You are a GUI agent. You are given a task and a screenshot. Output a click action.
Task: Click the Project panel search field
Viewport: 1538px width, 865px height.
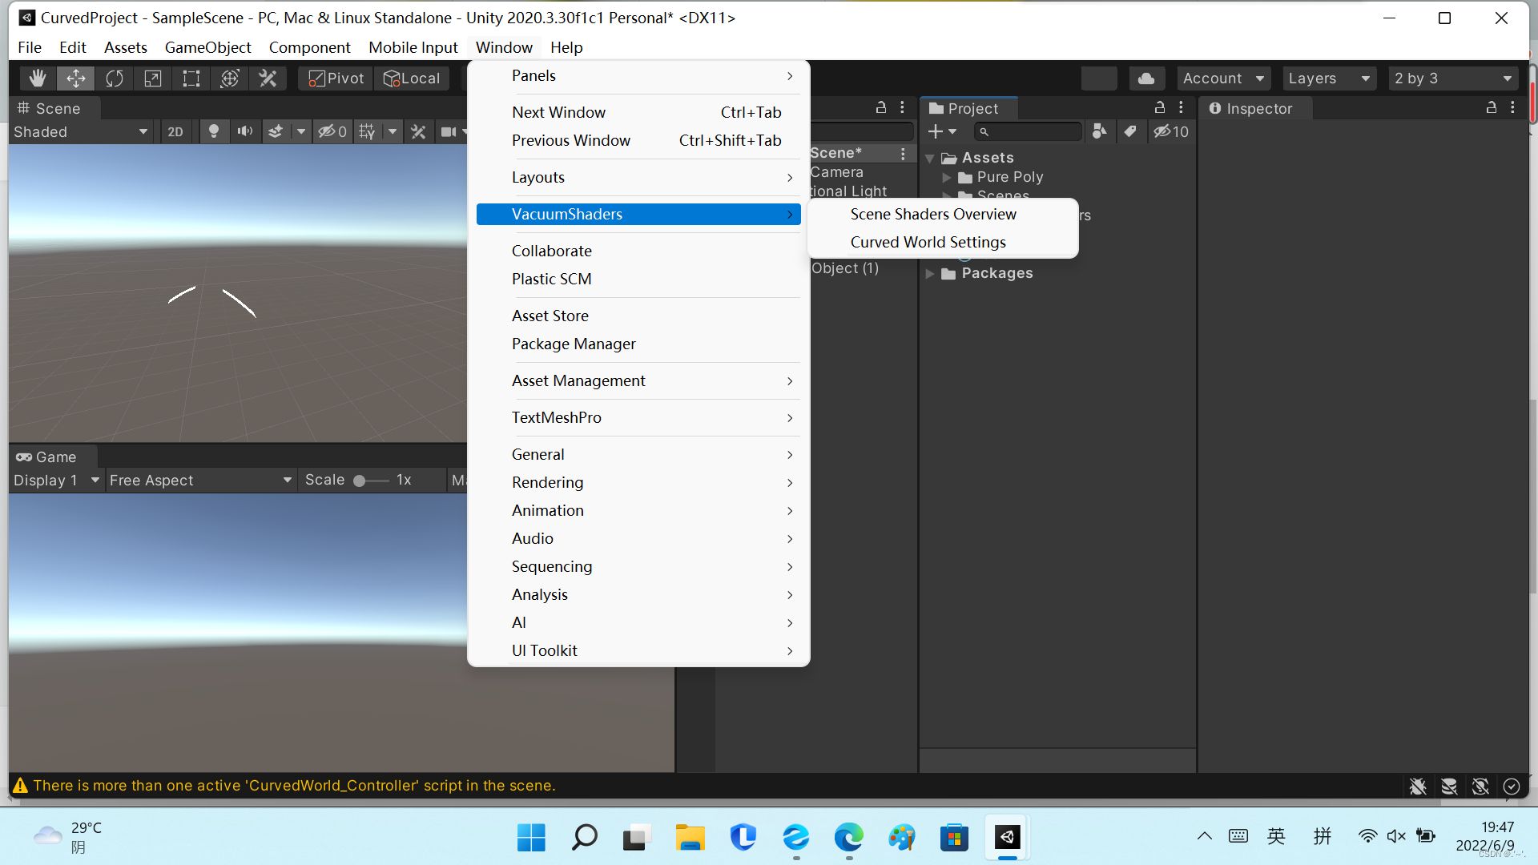pyautogui.click(x=1029, y=131)
